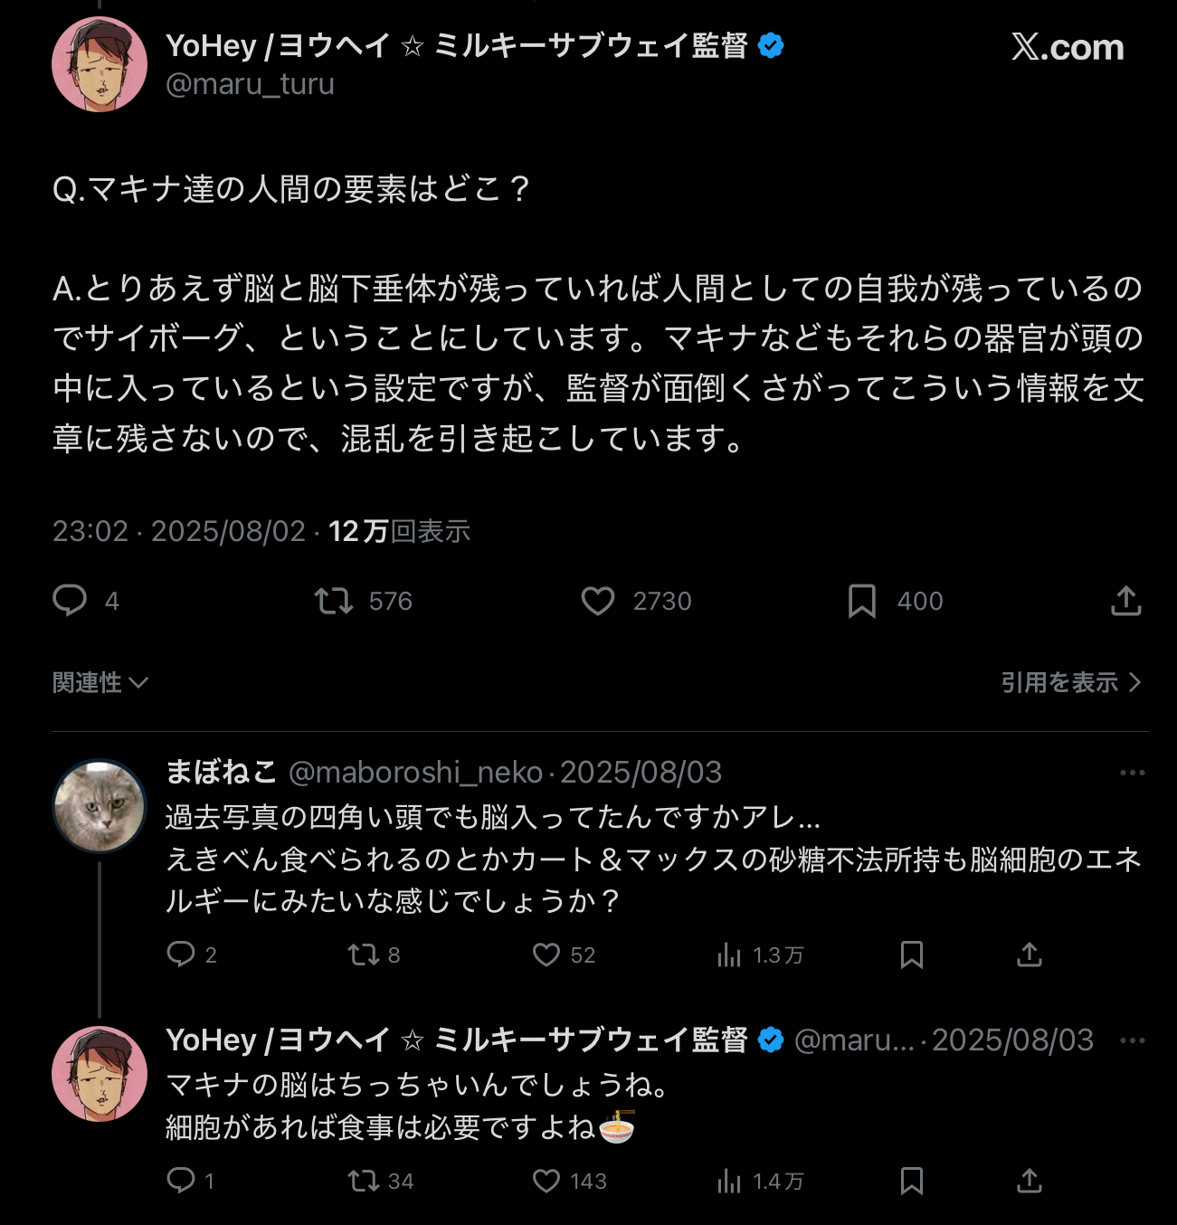Viewport: 1177px width, 1225px height.
Task: Expand the 関連性 sort dropdown
Action: [100, 682]
